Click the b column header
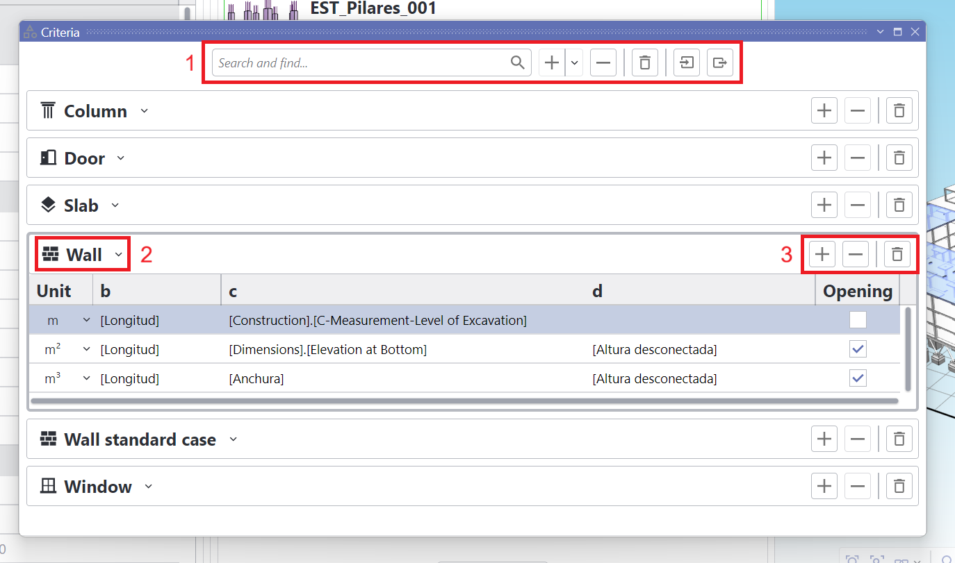This screenshot has height=563, width=955. tap(157, 291)
